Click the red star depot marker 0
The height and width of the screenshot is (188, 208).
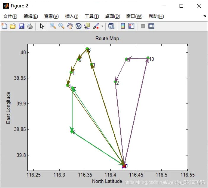tap(124, 166)
